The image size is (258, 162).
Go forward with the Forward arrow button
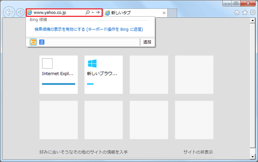[20, 13]
